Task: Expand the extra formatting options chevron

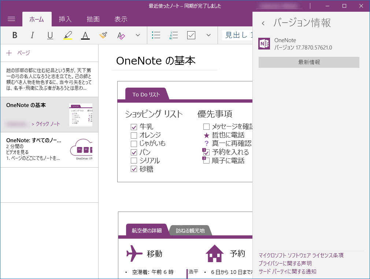Action: tap(137, 35)
